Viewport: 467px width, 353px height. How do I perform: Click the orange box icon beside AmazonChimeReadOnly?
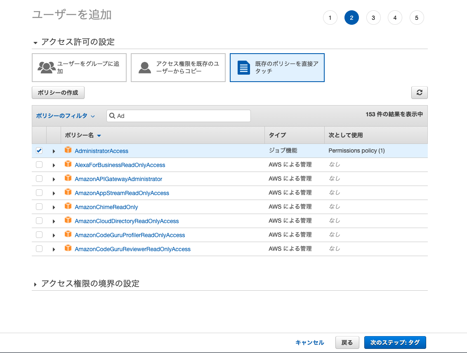coord(68,207)
